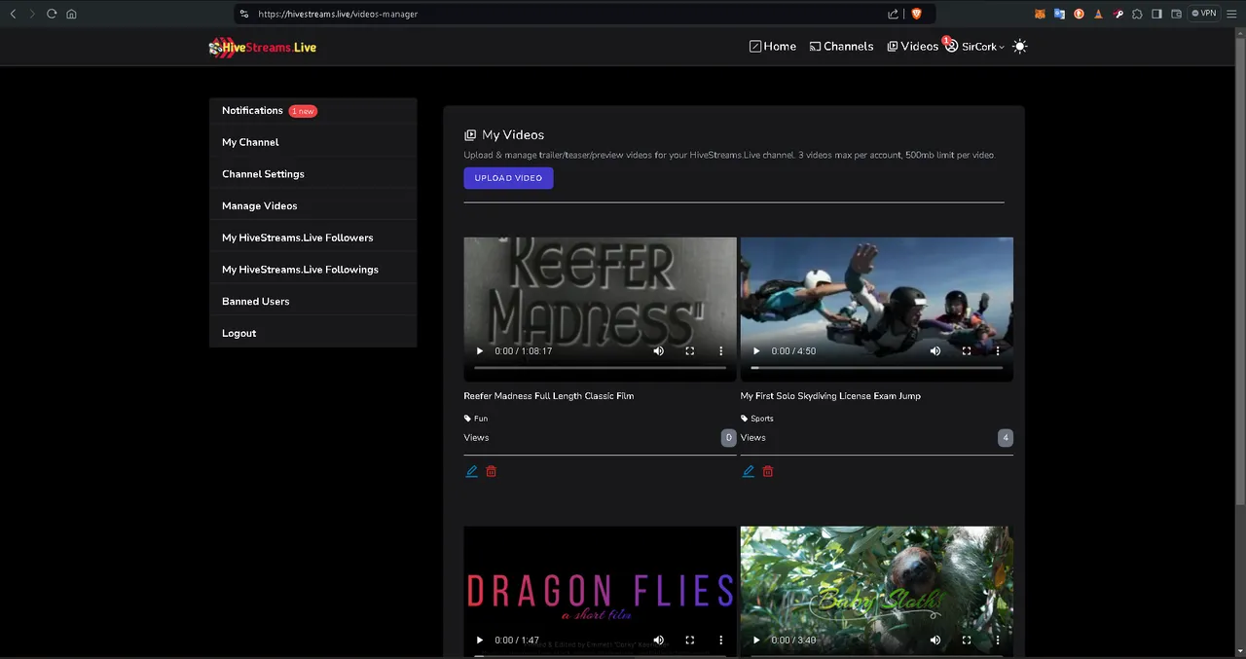Click the VPN button
1246x659 pixels.
tap(1204, 14)
